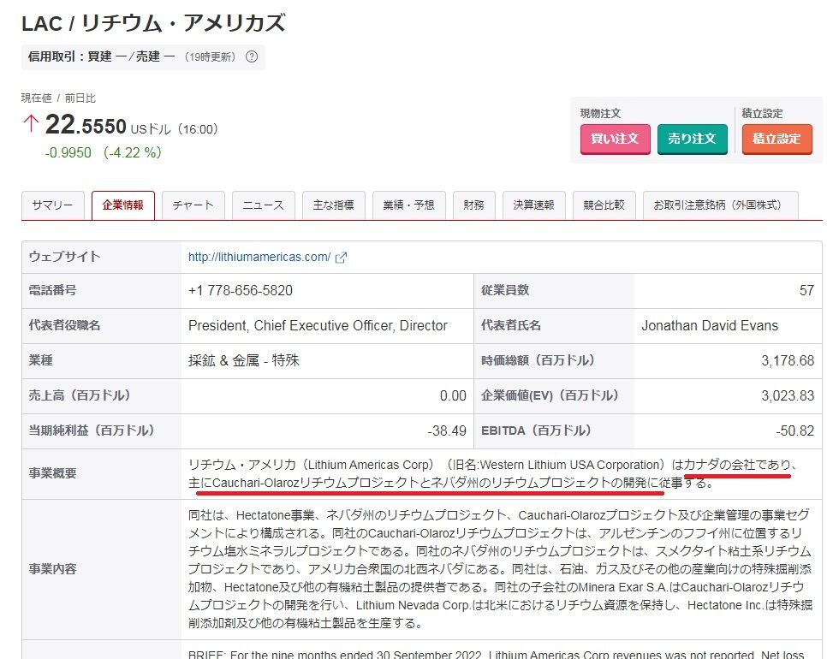Click the price change -0.9950 (-4.22 %)

point(104,153)
